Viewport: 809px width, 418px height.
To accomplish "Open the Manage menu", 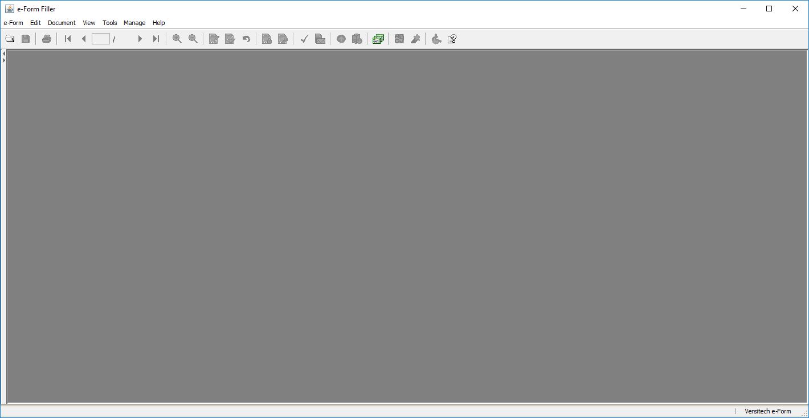I will pyautogui.click(x=134, y=23).
